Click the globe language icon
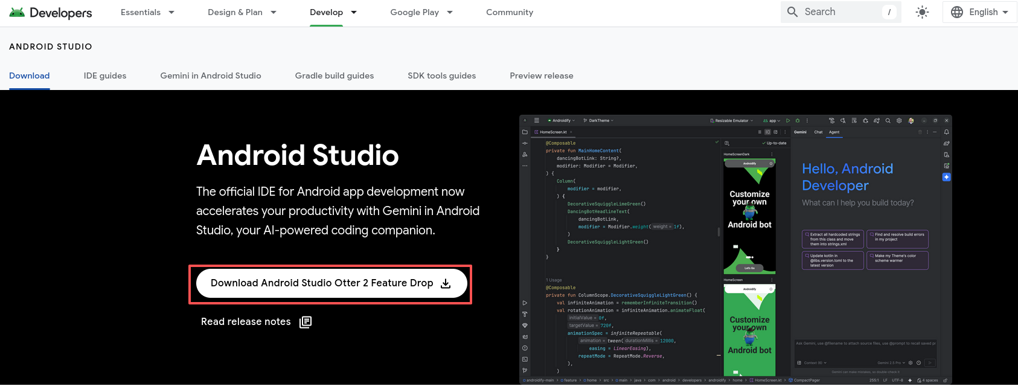The width and height of the screenshot is (1018, 386). 957,12
